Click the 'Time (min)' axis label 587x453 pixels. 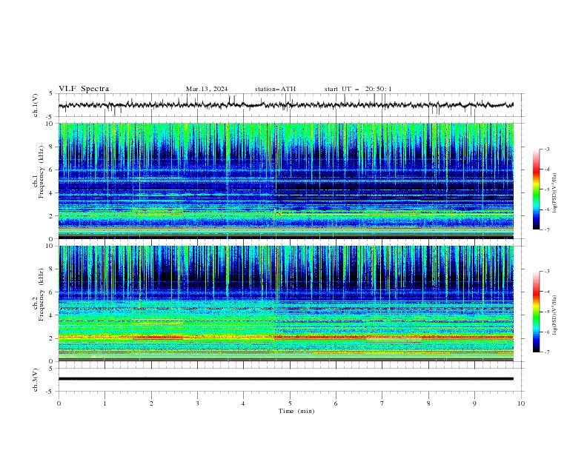(296, 411)
